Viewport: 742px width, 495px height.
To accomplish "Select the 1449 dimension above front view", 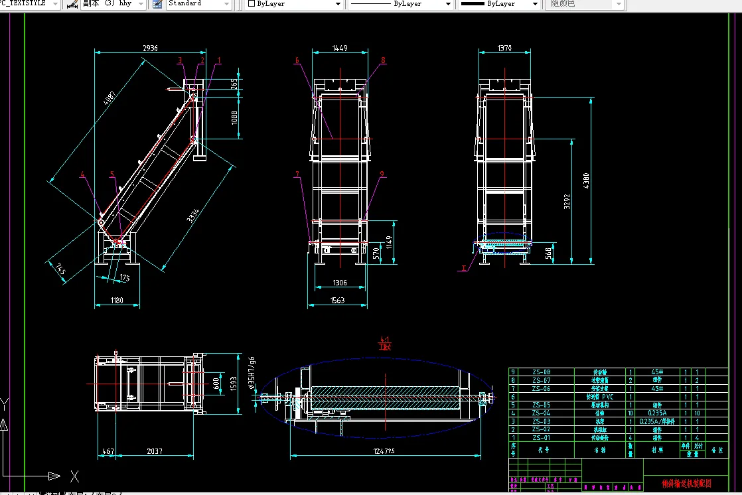I will (x=340, y=48).
